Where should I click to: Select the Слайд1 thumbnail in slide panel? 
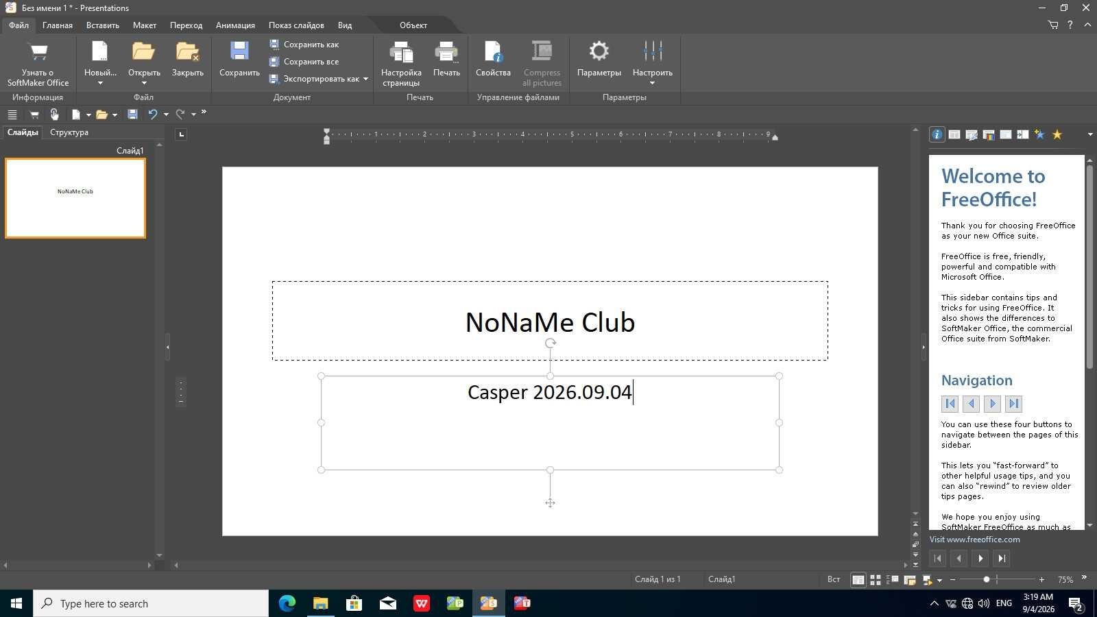pos(75,198)
